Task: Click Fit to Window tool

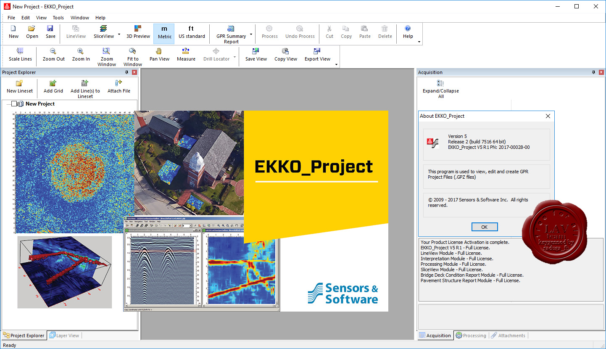Action: pos(133,57)
